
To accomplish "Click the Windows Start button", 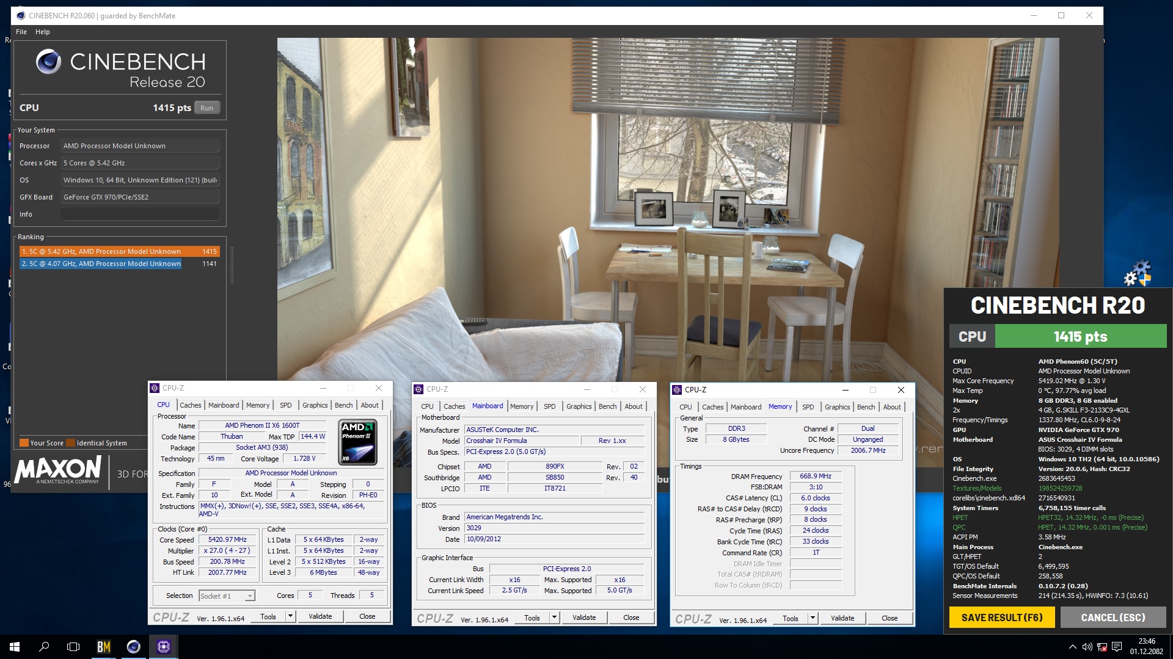I will coord(15,647).
